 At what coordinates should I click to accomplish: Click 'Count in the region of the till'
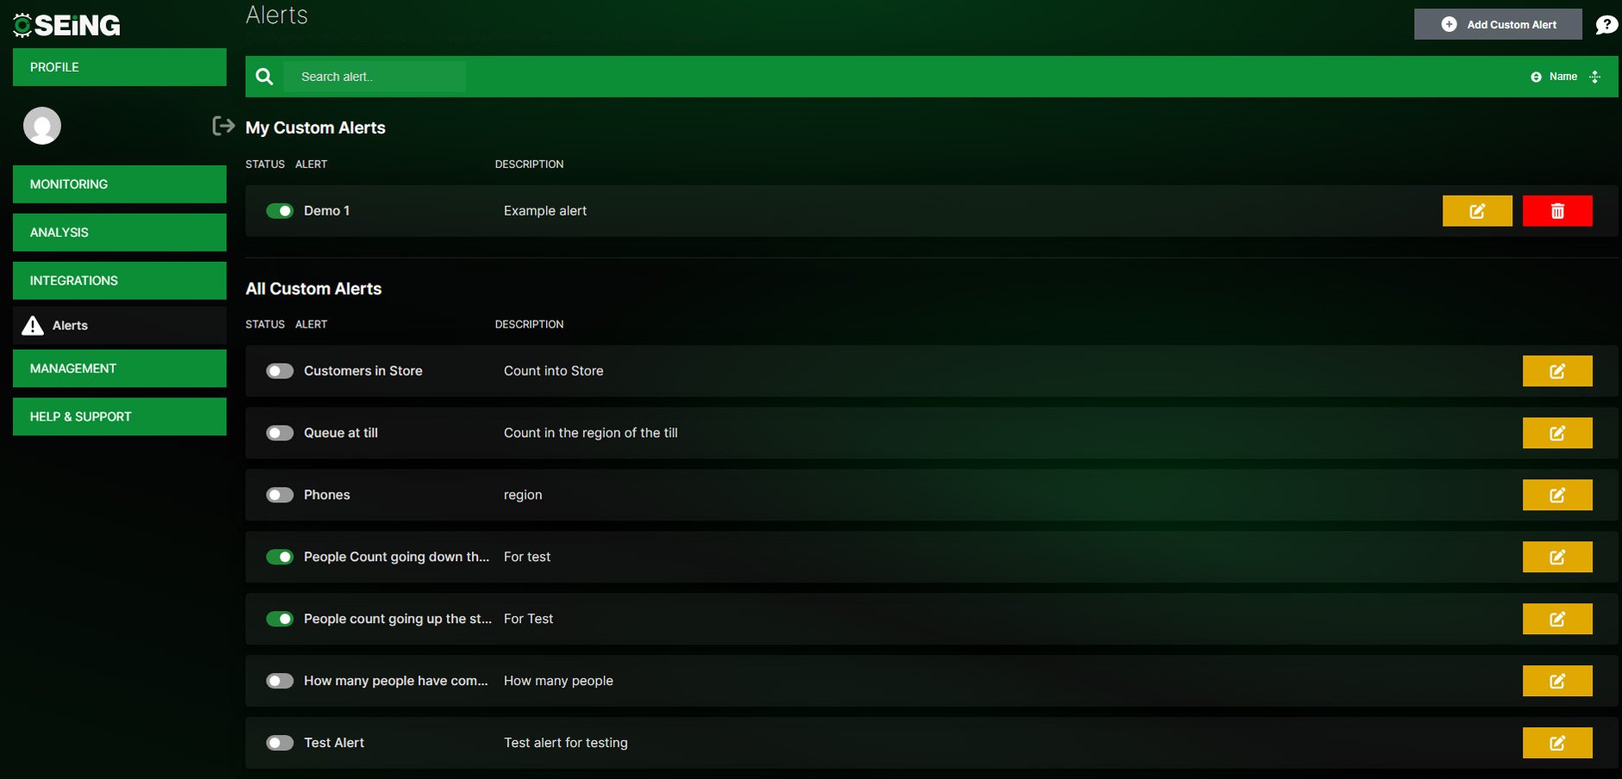point(591,433)
